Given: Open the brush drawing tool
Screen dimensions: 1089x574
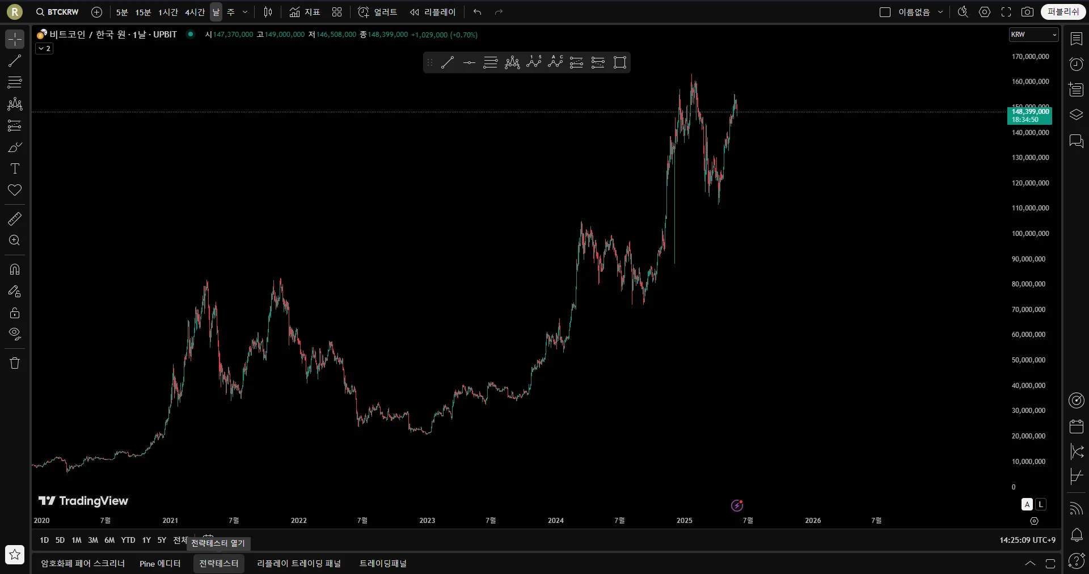Looking at the screenshot, I should 15,147.
